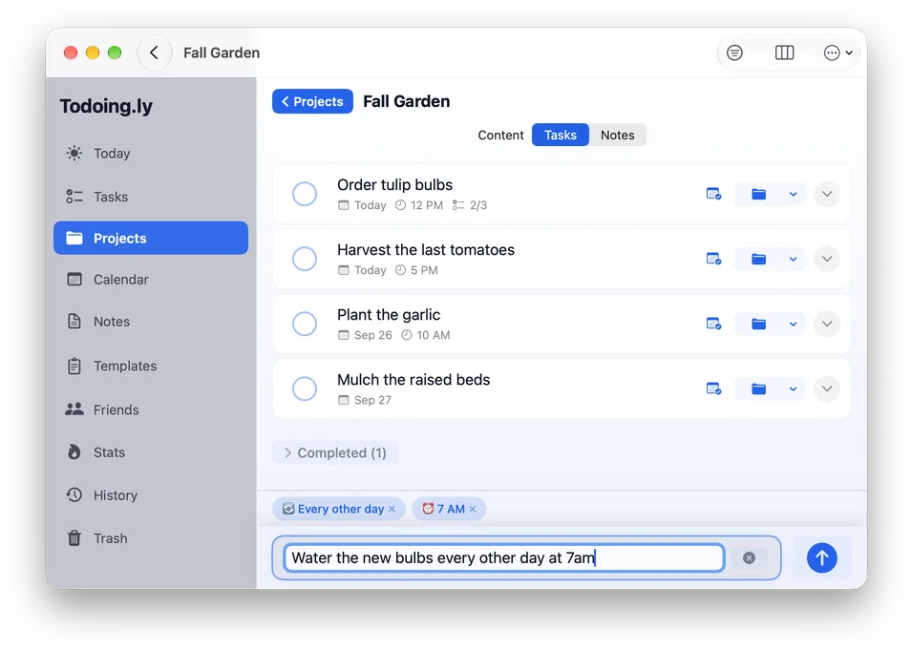Expand details of Plant the garlic task
Viewport: 912px width, 651px height.
click(826, 325)
